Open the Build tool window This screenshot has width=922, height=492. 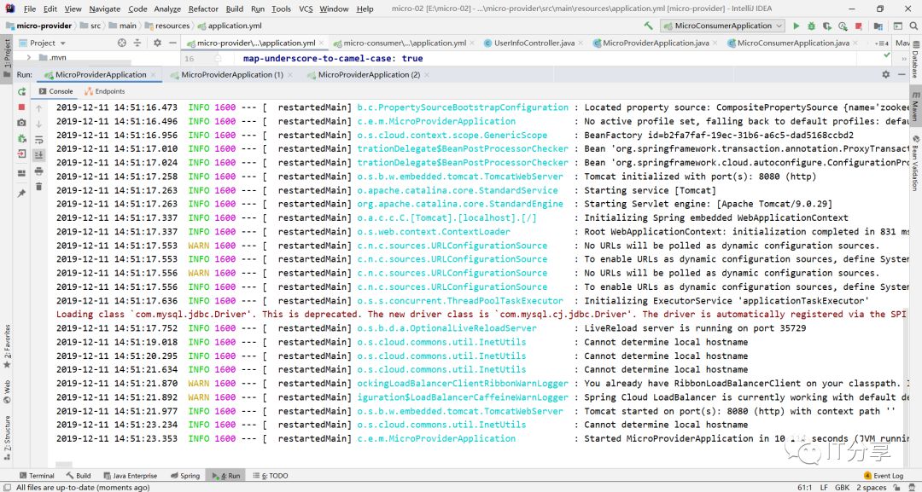click(x=79, y=476)
